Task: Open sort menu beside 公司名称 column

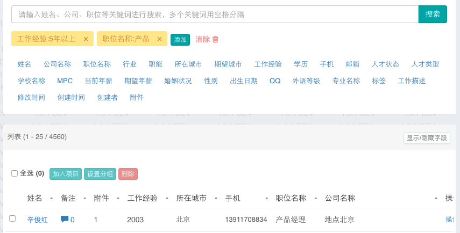Action: point(436,198)
